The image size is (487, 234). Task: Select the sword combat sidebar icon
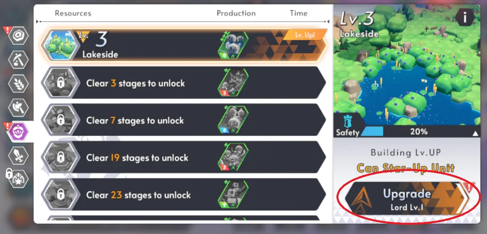[19, 155]
